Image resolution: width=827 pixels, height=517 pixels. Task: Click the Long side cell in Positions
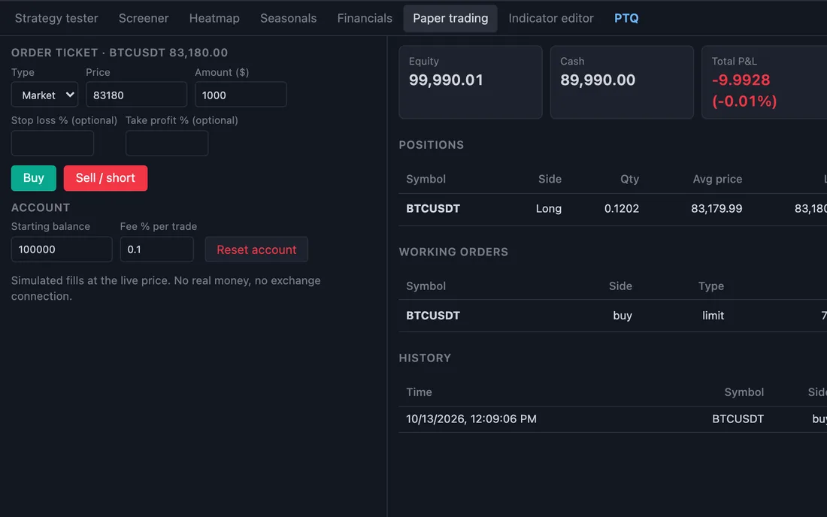[x=549, y=209]
